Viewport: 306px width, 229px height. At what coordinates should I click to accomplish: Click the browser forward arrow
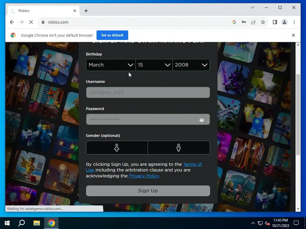[x=22, y=22]
